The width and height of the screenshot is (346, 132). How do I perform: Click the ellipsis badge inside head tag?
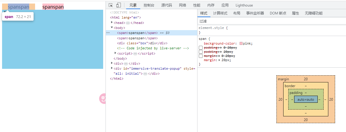[x=128, y=23]
